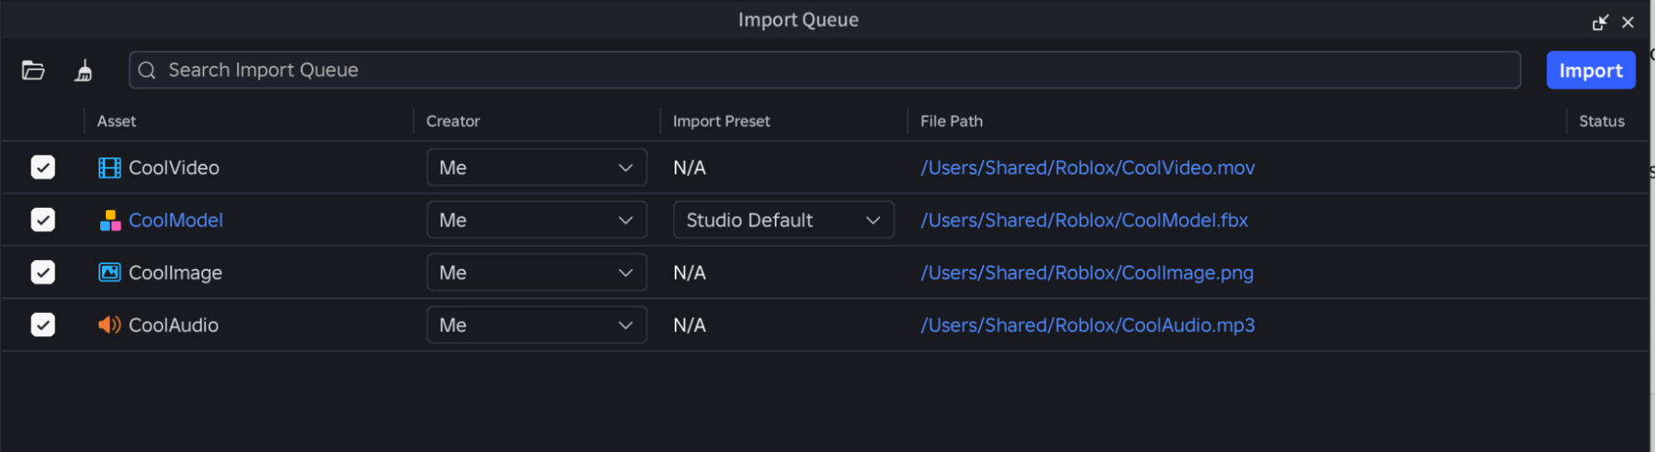Click the broom clear queue icon
The height and width of the screenshot is (452, 1655).
84,71
